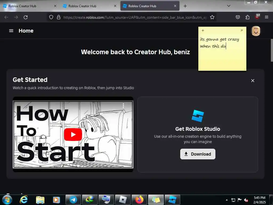Click the page vertical scrollbar thumb
This screenshot has height=205, width=273.
click(272, 50)
